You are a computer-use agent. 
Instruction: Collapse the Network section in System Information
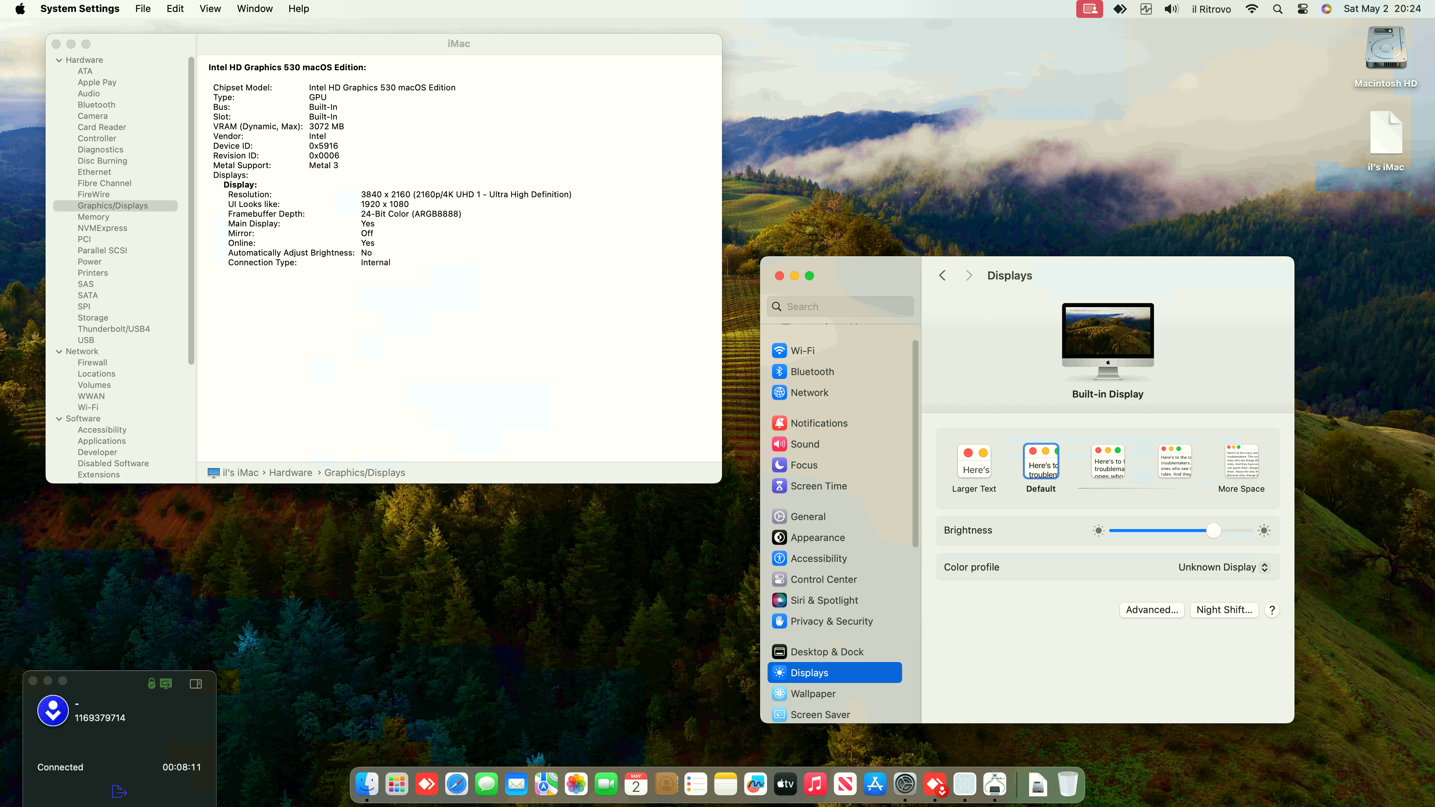pyautogui.click(x=59, y=352)
